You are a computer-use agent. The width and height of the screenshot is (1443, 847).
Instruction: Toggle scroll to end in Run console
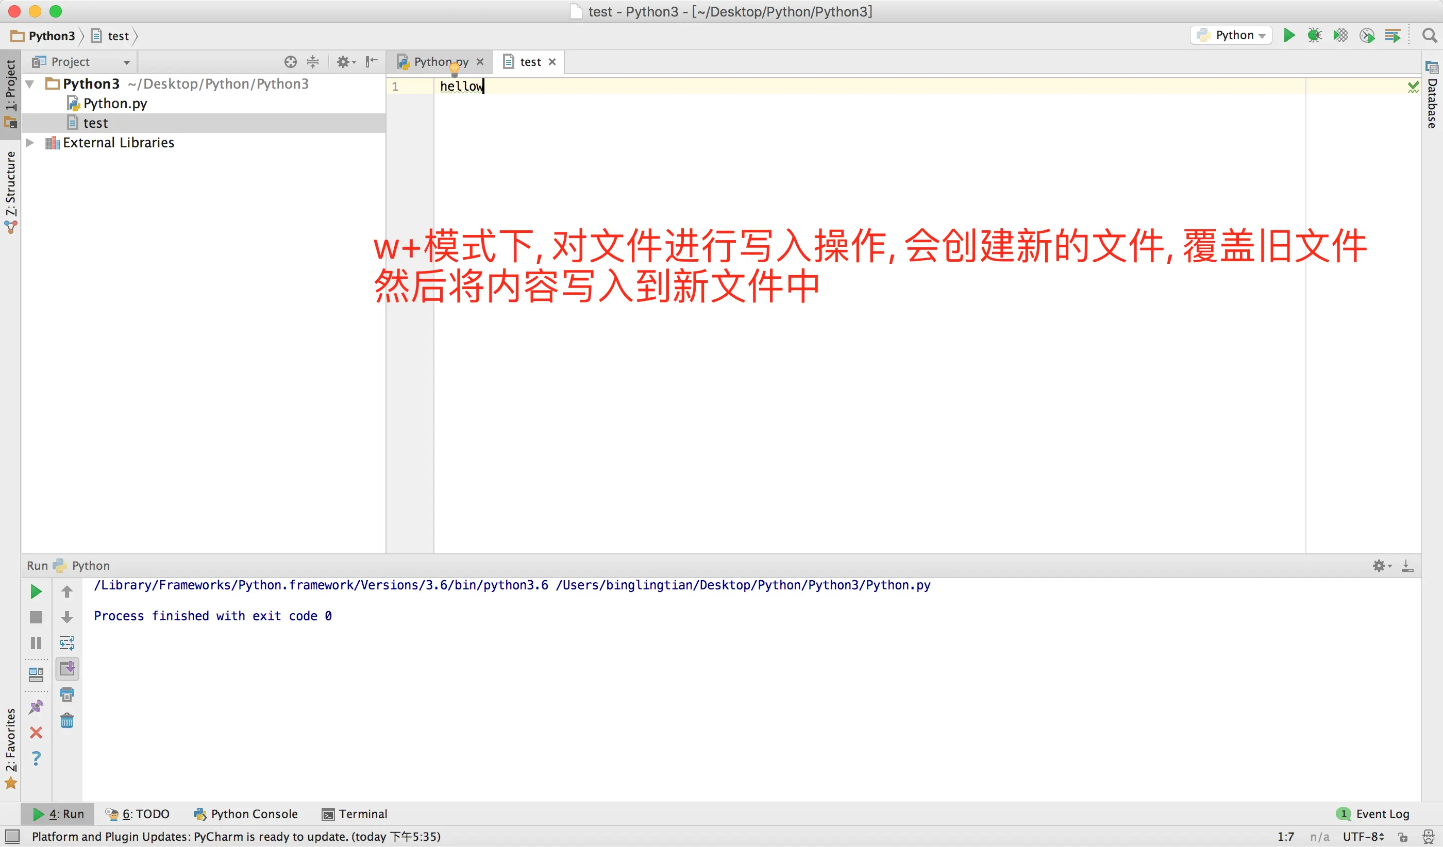(67, 668)
